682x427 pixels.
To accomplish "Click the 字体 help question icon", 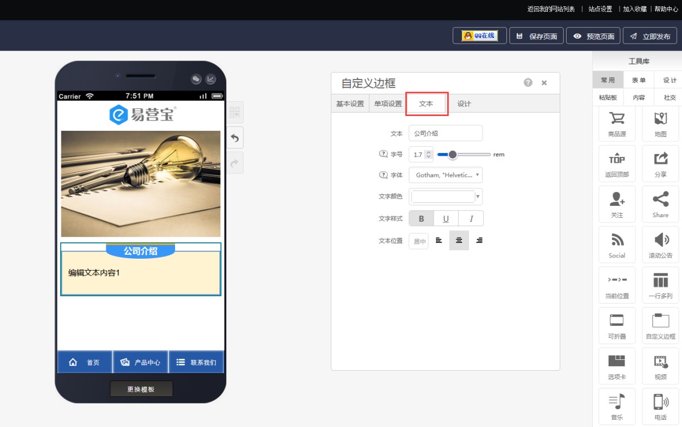I will [383, 175].
